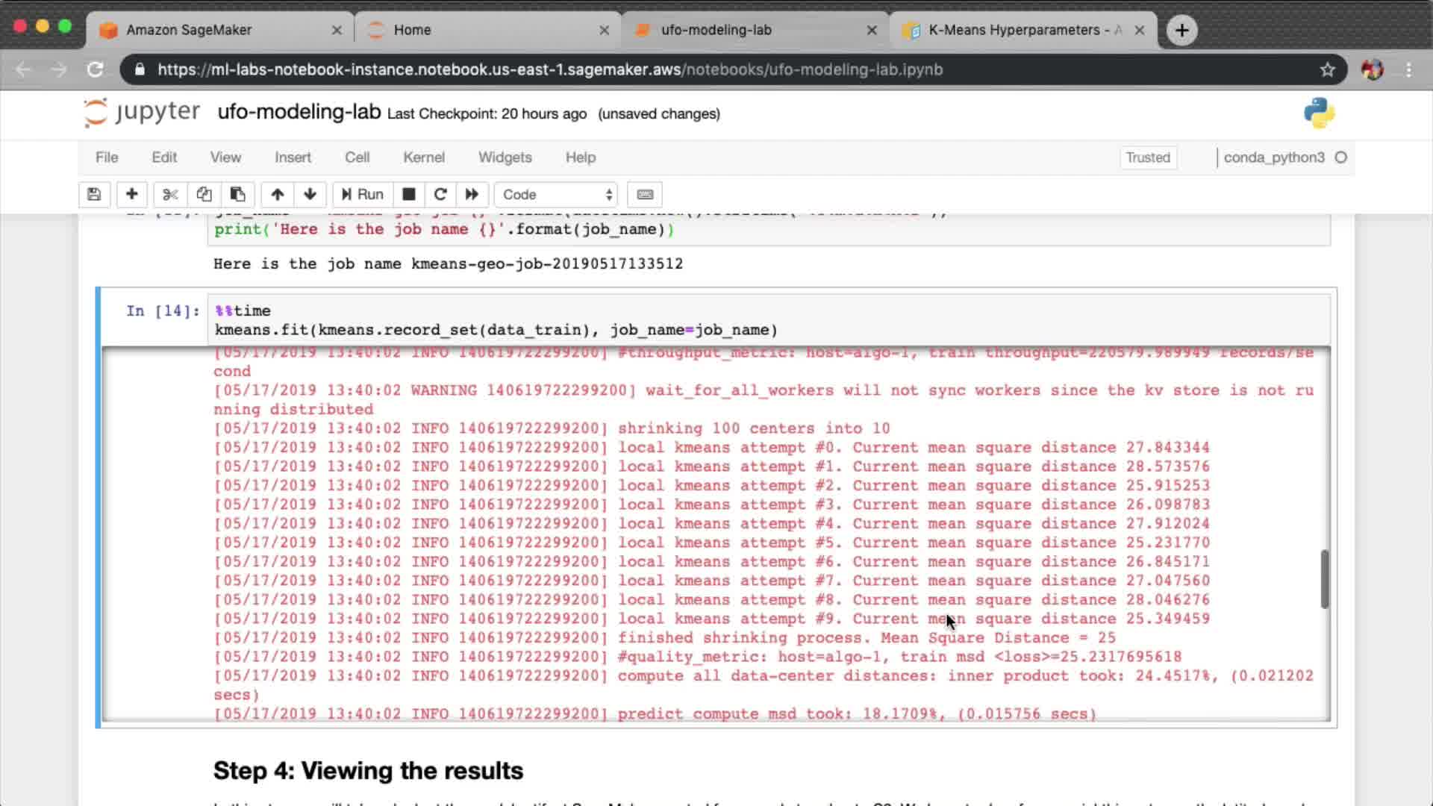The width and height of the screenshot is (1433, 806).
Task: Click the Run button
Action: pos(363,195)
